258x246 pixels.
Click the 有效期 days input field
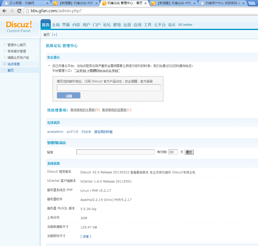(x=173, y=152)
